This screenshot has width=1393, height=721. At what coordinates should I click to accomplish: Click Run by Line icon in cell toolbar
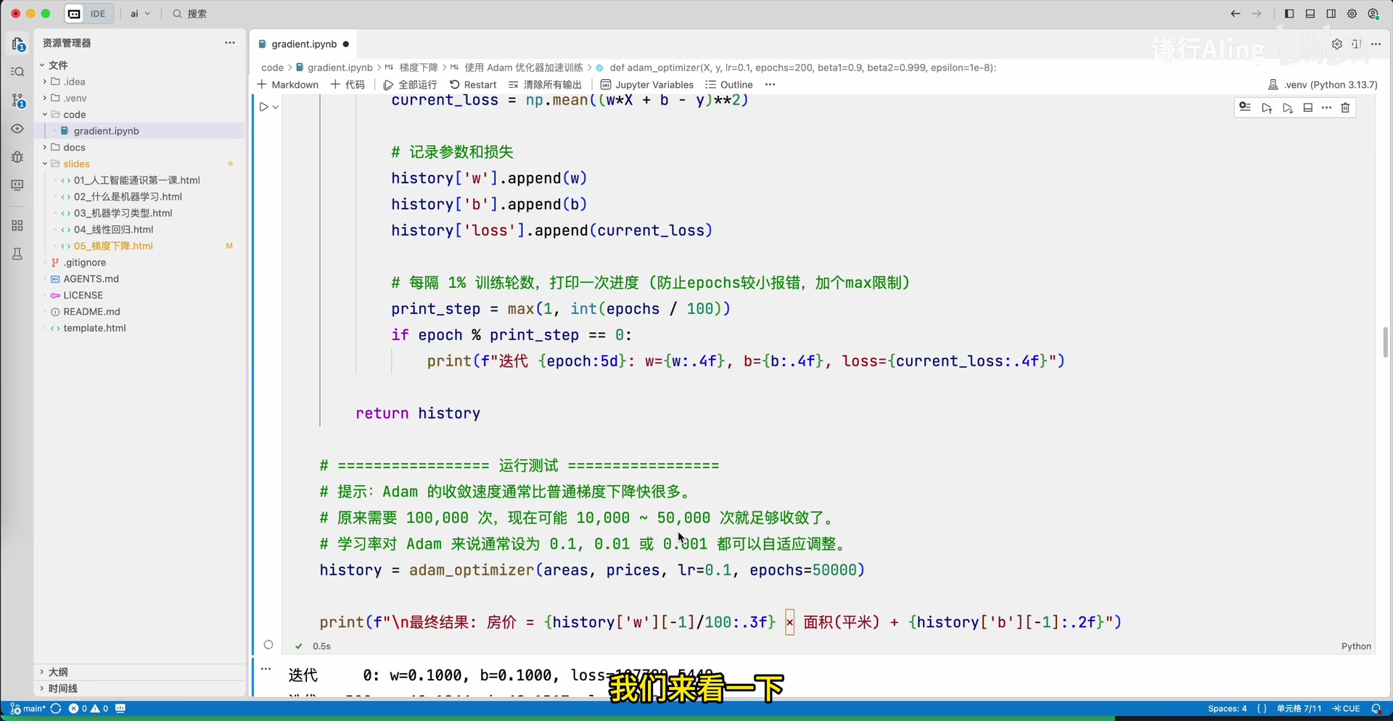(1245, 107)
